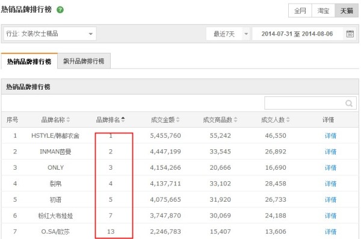This screenshot has width=361, height=239.
Task: Click the search magnifier icon
Action: 349,104
